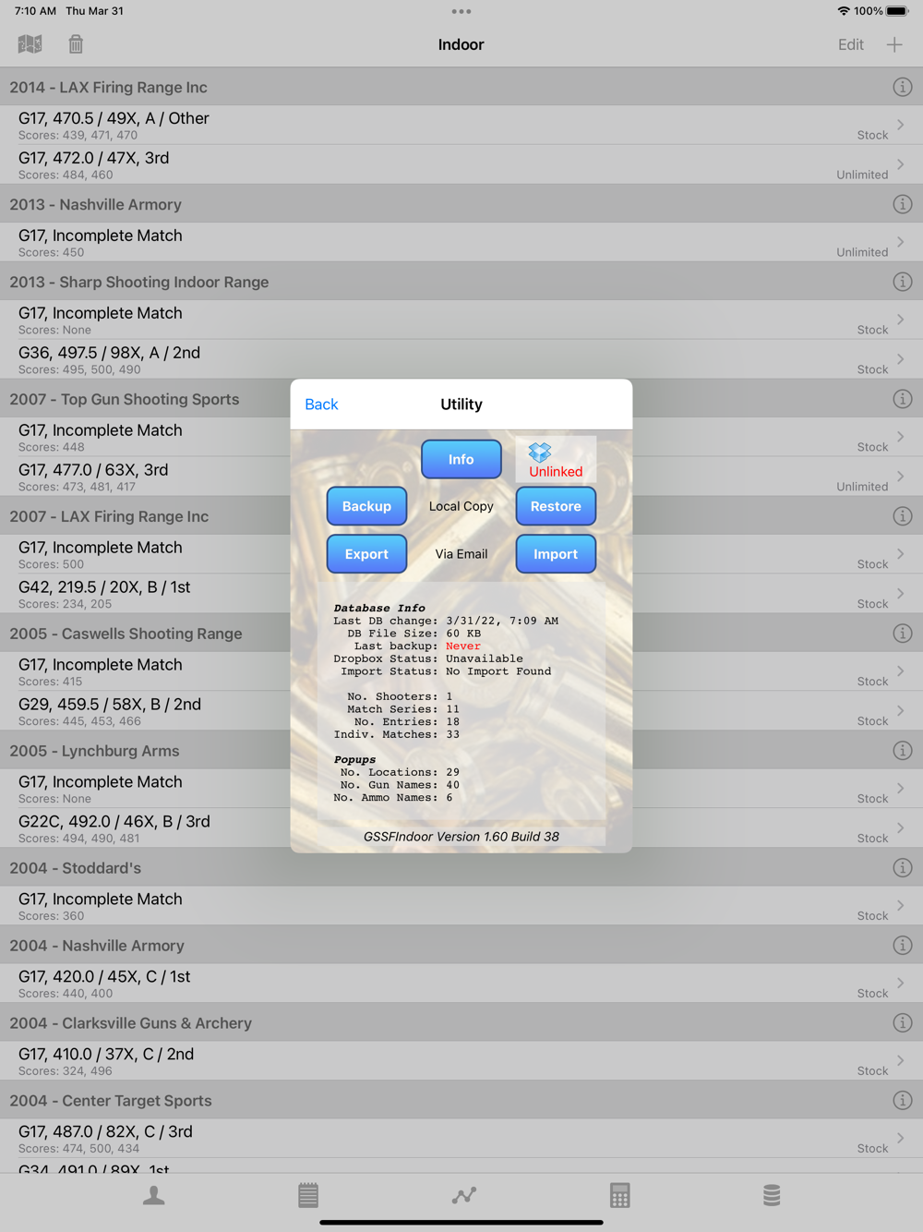Open info for 2004 Clarksville Guns & Archery
This screenshot has width=923, height=1232.
tap(903, 1023)
